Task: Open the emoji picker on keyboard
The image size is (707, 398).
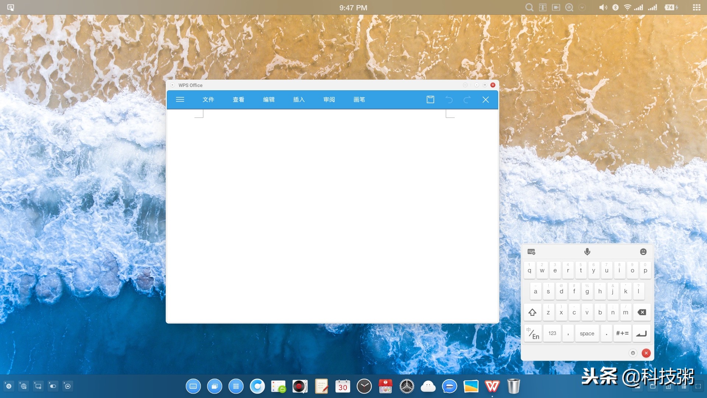Action: click(x=643, y=252)
